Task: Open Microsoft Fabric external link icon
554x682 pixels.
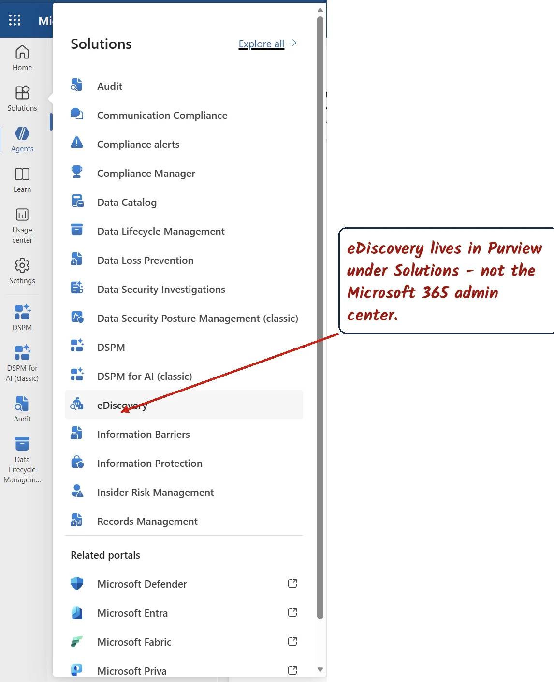Action: [292, 641]
